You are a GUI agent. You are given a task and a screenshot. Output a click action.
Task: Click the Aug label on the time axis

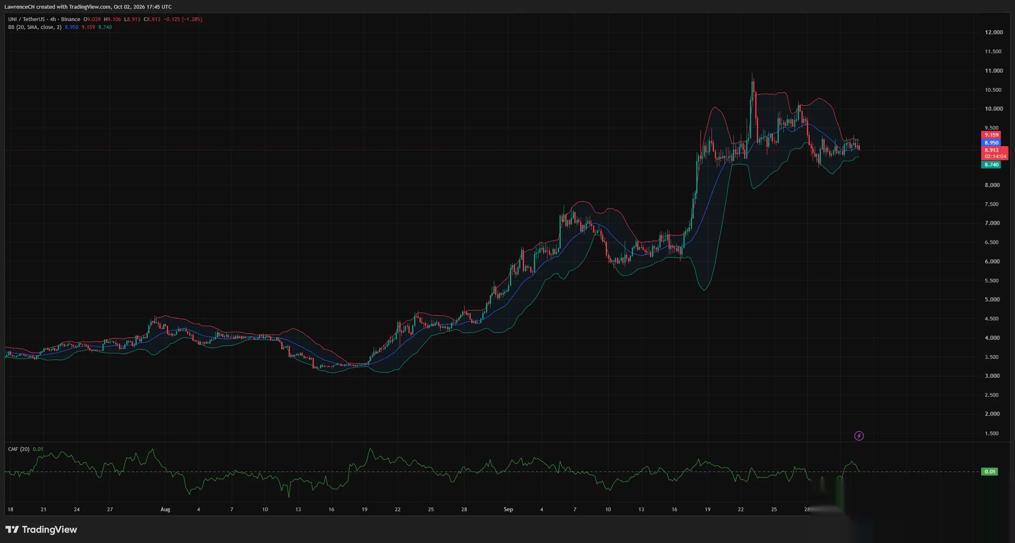[x=165, y=509]
